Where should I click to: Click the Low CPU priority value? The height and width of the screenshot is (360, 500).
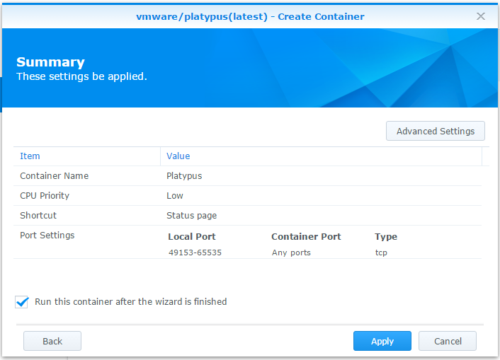pyautogui.click(x=175, y=196)
